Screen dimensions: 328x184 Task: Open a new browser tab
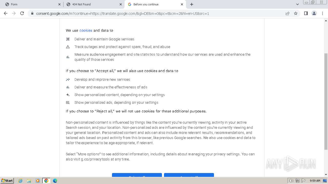pos(192,4)
